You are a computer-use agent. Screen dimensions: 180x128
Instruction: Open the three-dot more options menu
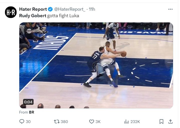point(170,9)
